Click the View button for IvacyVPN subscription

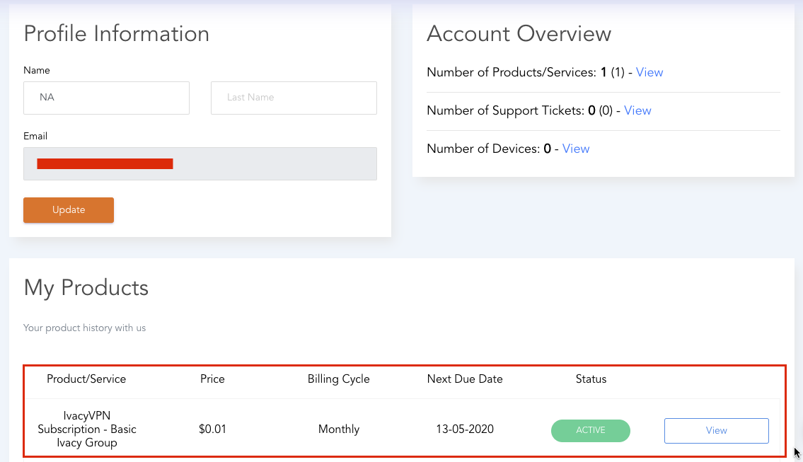pos(716,430)
